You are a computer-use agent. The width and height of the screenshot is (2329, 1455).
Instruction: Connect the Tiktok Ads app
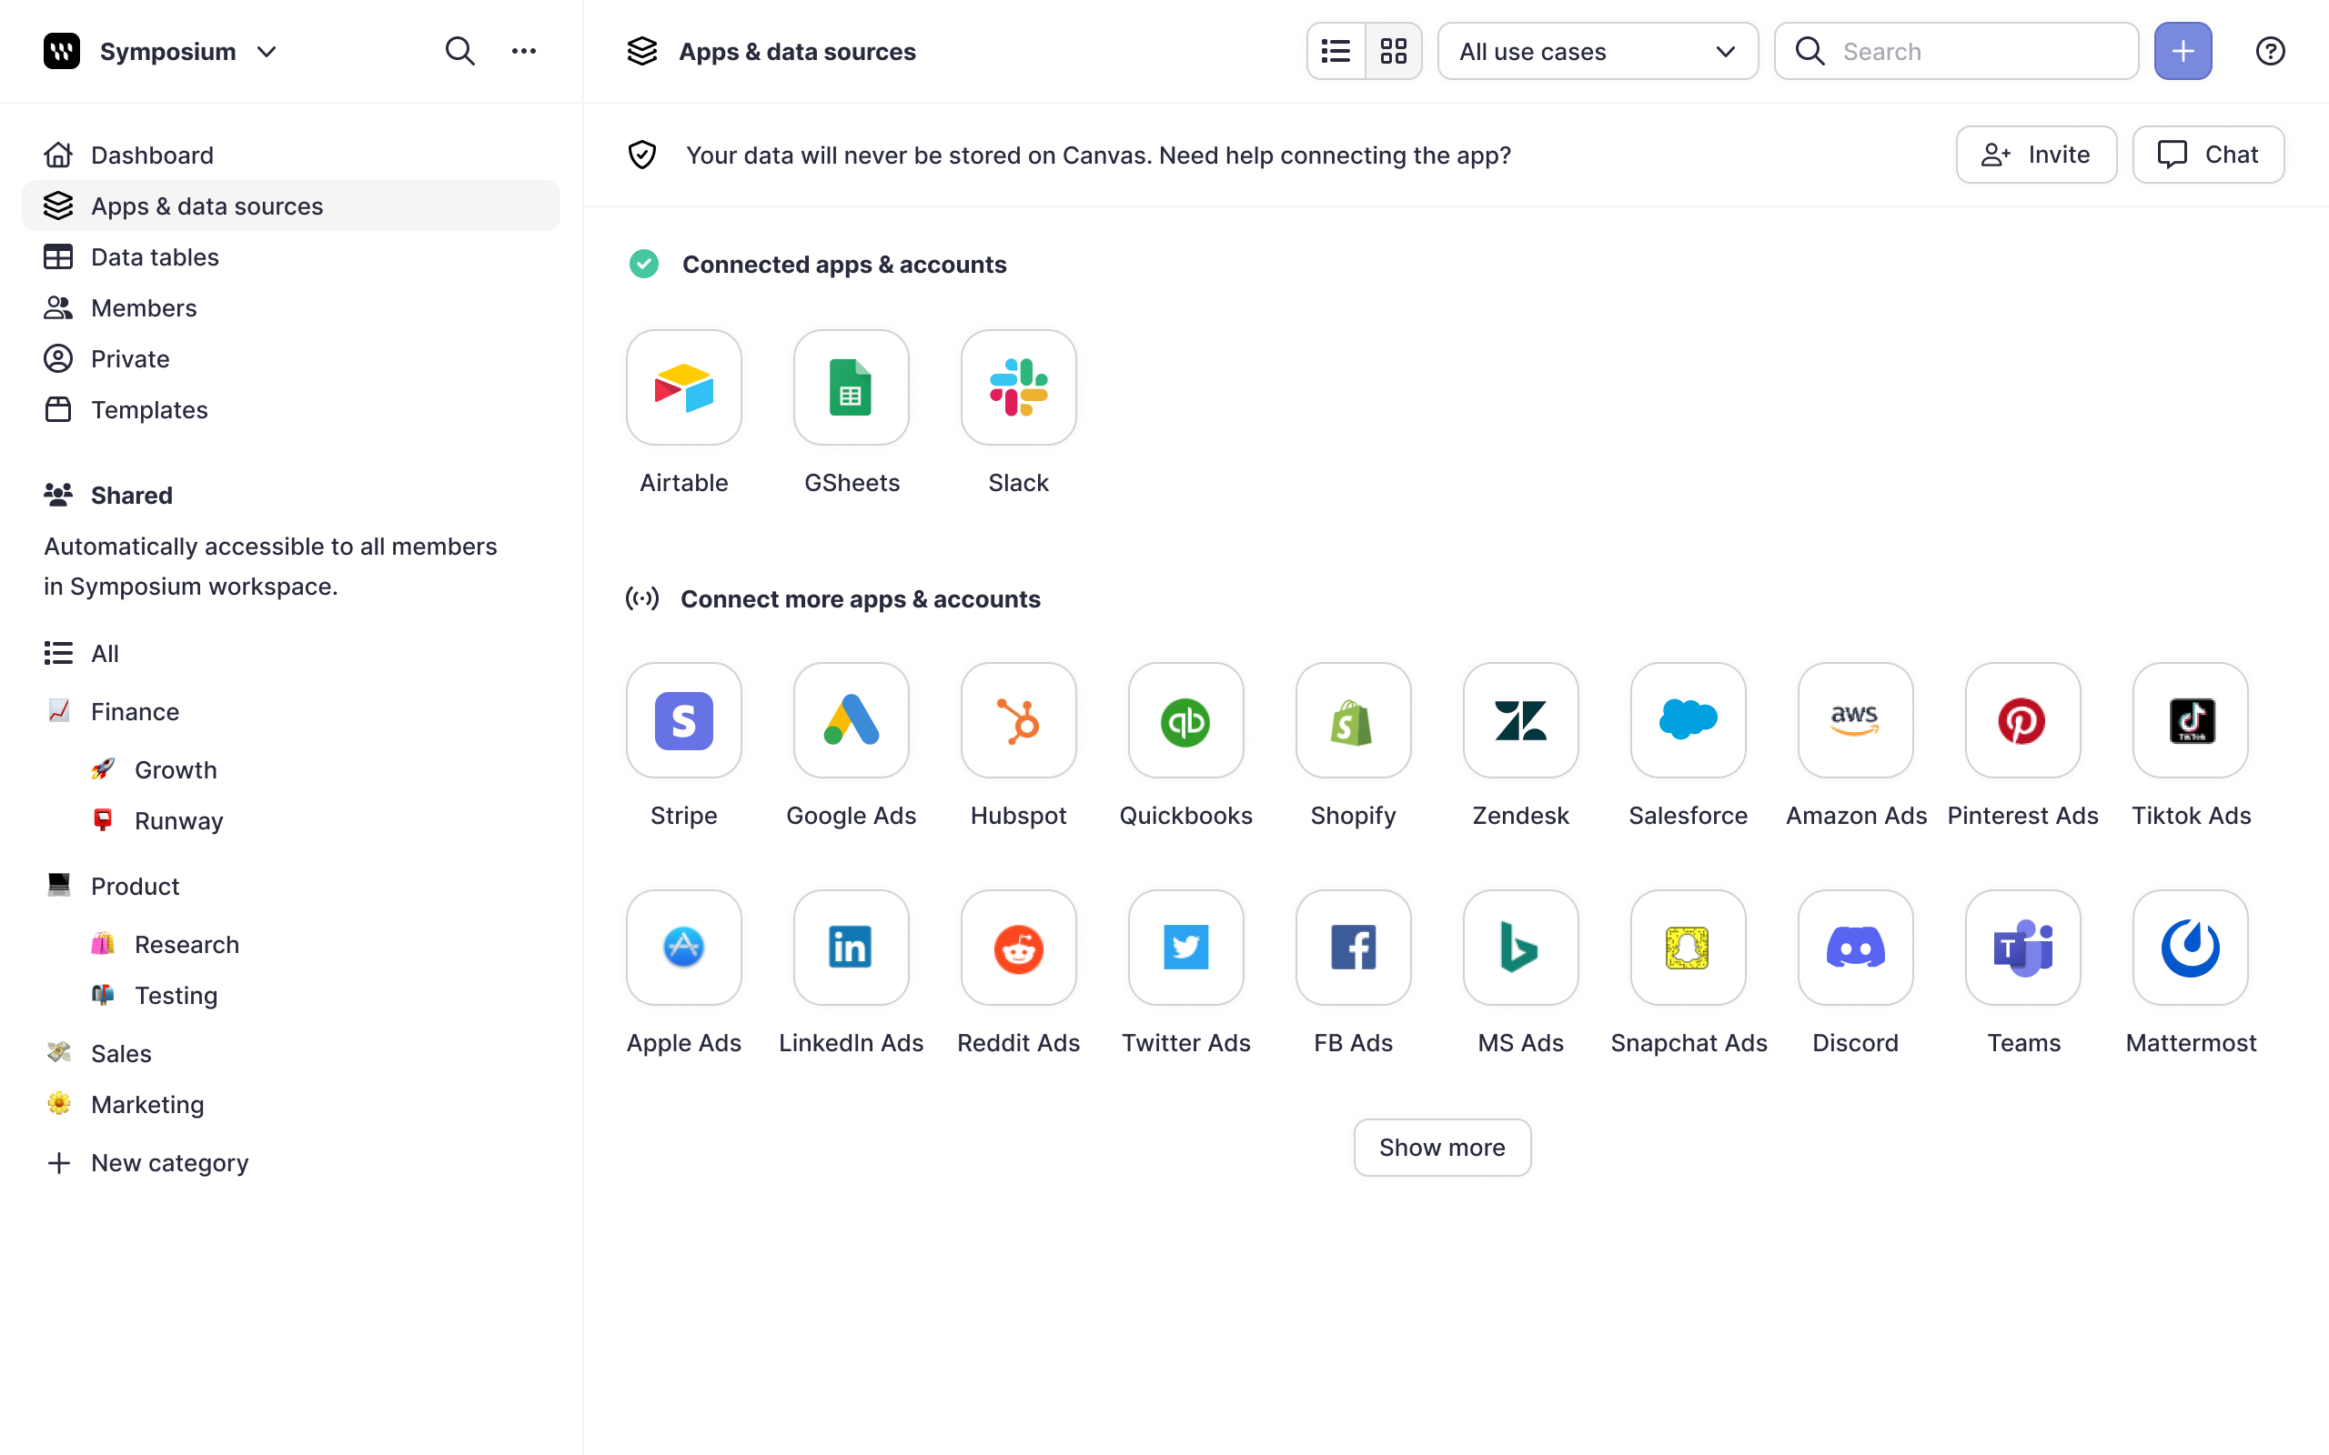(x=2191, y=720)
